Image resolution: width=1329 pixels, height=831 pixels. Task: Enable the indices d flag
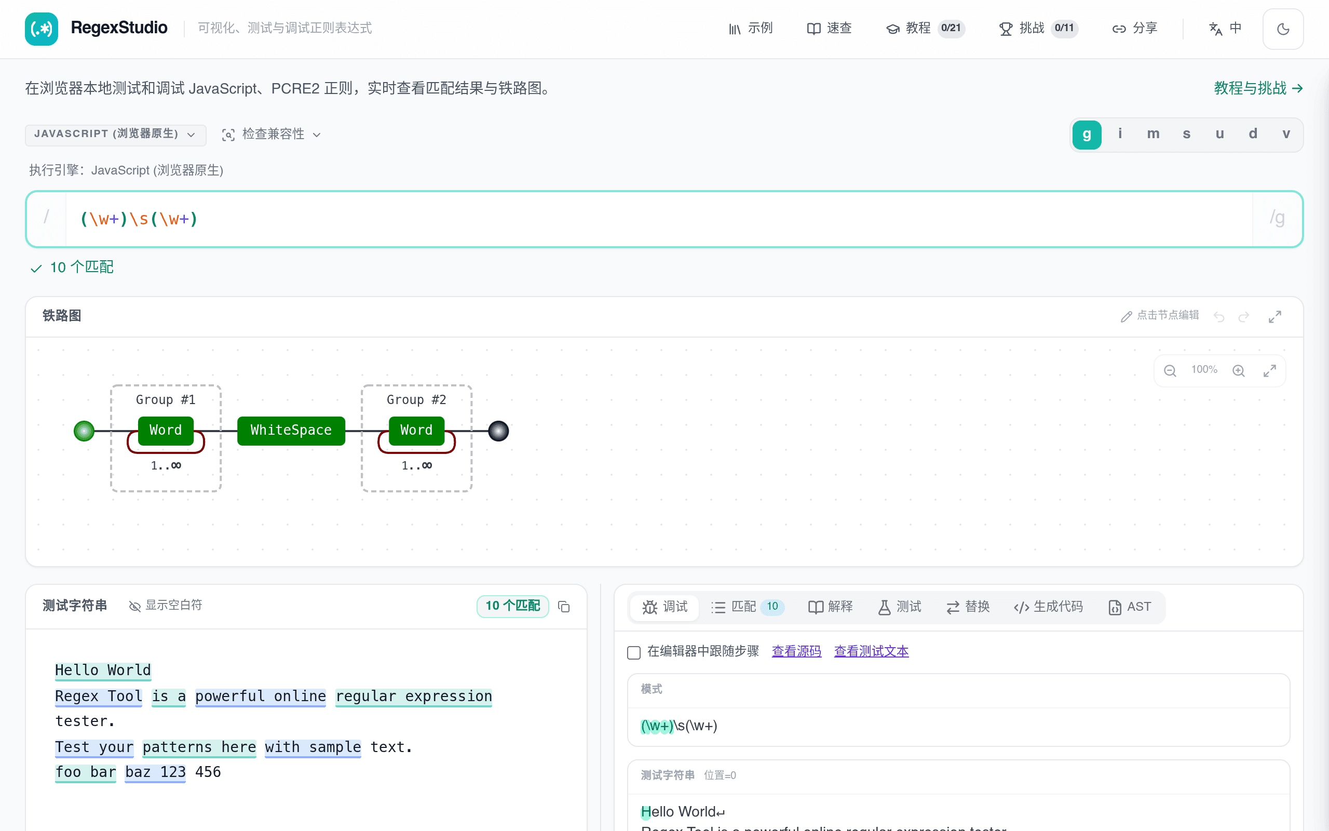pos(1253,135)
